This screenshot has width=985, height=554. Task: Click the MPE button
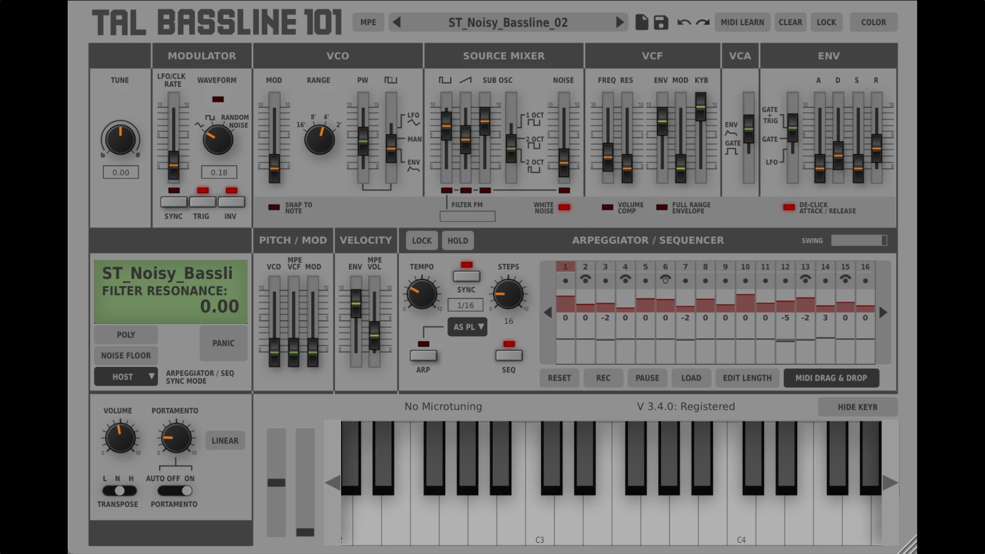pyautogui.click(x=368, y=23)
